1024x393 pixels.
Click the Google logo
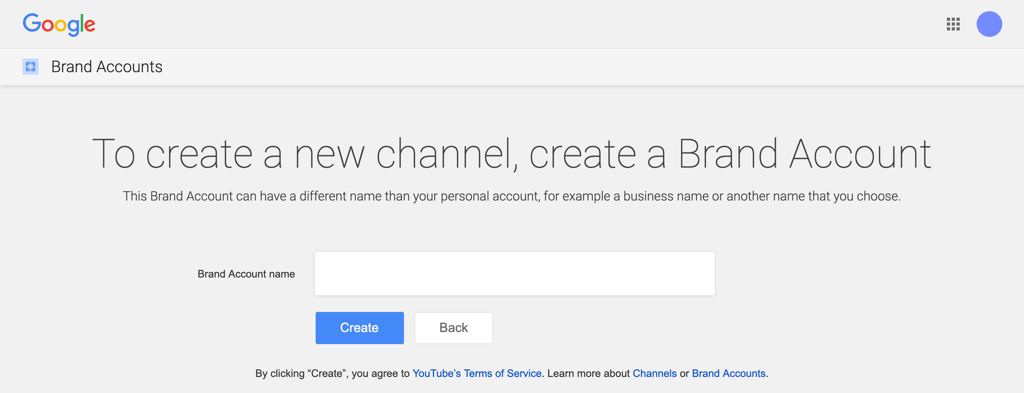[x=59, y=24]
